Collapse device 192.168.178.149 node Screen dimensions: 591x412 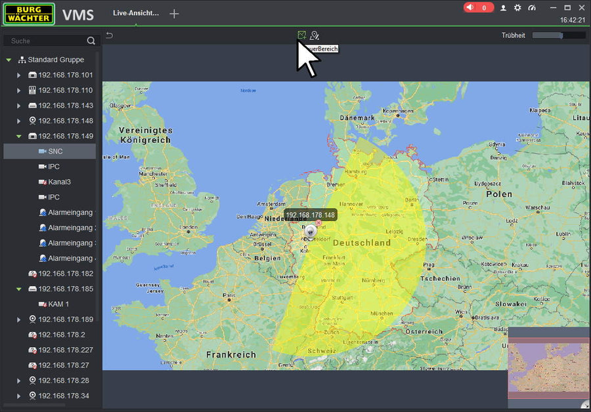click(19, 136)
